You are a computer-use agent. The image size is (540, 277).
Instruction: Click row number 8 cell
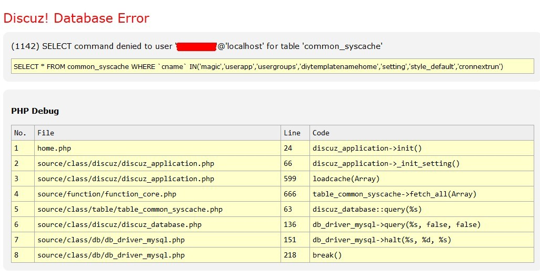point(23,255)
